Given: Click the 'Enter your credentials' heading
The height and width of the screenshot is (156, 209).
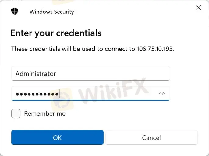Looking at the screenshot, I should pos(56,33).
